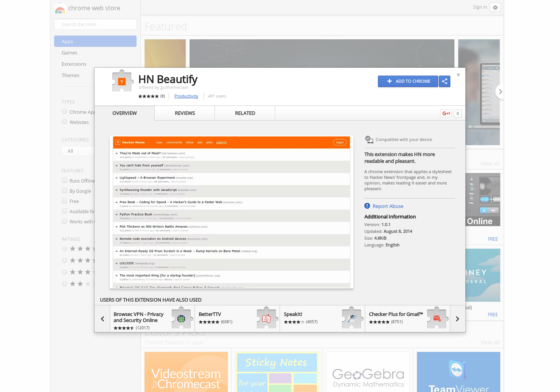Open the settings gear menu

[495, 7]
